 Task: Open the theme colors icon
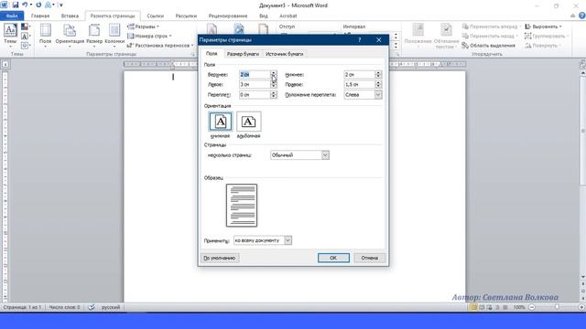(25, 27)
